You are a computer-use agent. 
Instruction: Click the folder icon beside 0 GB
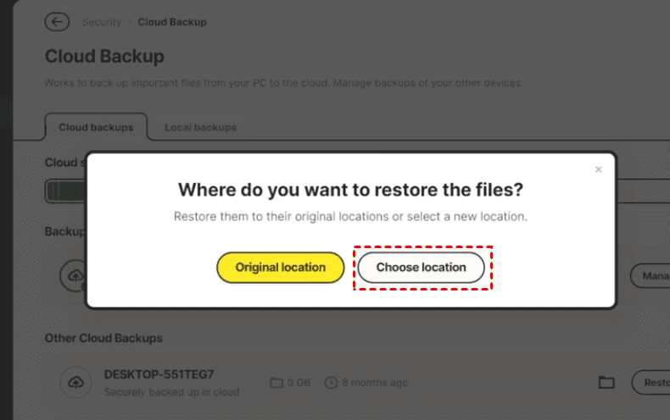coord(276,383)
